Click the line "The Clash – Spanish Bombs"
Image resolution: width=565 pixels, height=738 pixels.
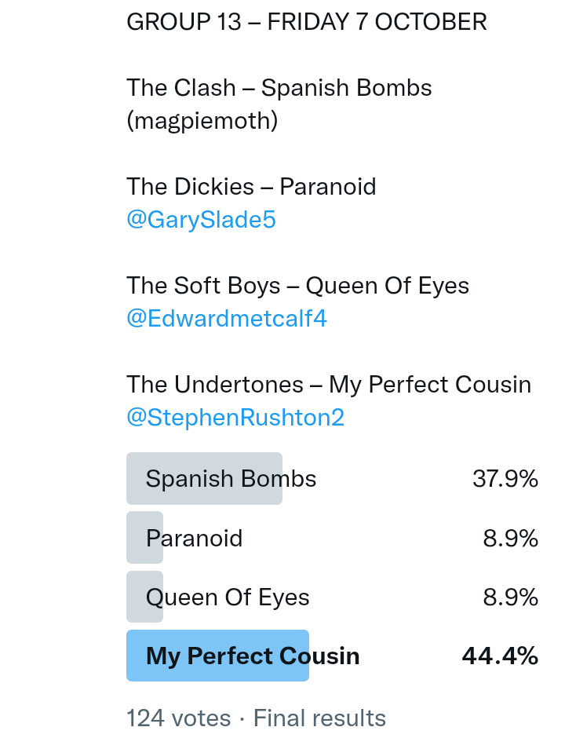(x=279, y=87)
